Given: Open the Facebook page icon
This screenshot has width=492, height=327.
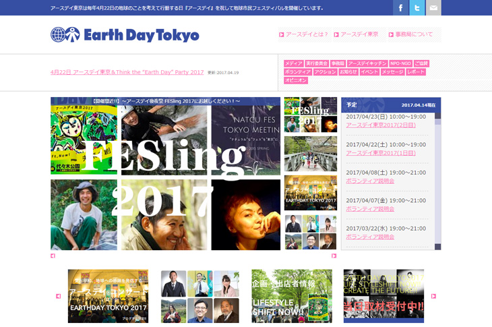Looking at the screenshot, I should pyautogui.click(x=401, y=8).
